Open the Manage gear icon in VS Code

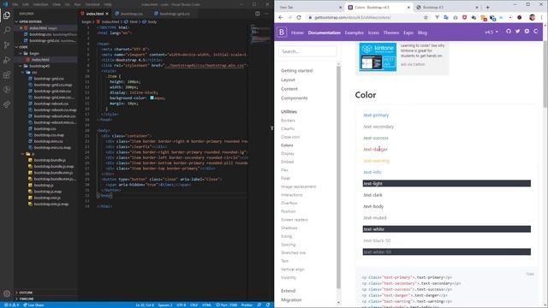click(7, 293)
